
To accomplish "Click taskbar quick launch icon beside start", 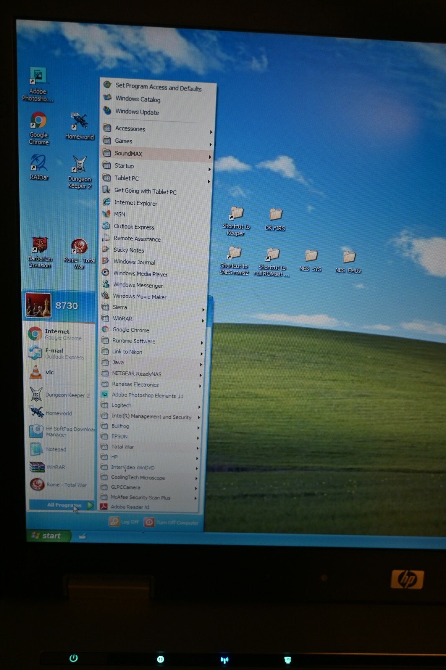I will click(x=82, y=536).
